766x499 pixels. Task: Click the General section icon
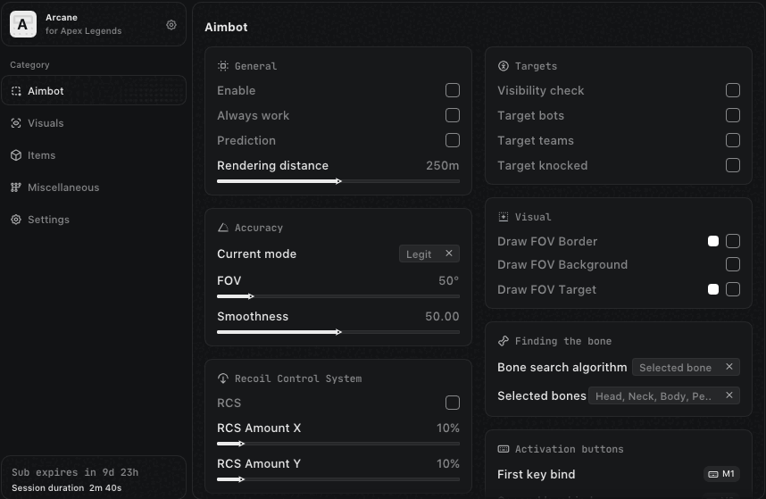(223, 66)
